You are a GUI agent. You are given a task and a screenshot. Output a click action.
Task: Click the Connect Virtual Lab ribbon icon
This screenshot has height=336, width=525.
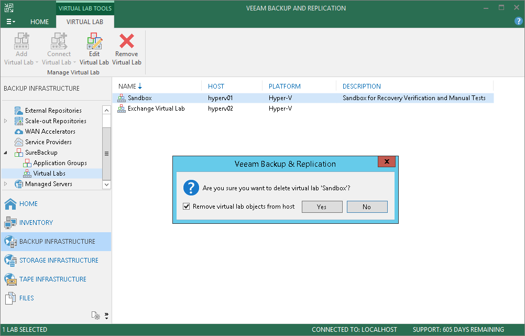[59, 41]
